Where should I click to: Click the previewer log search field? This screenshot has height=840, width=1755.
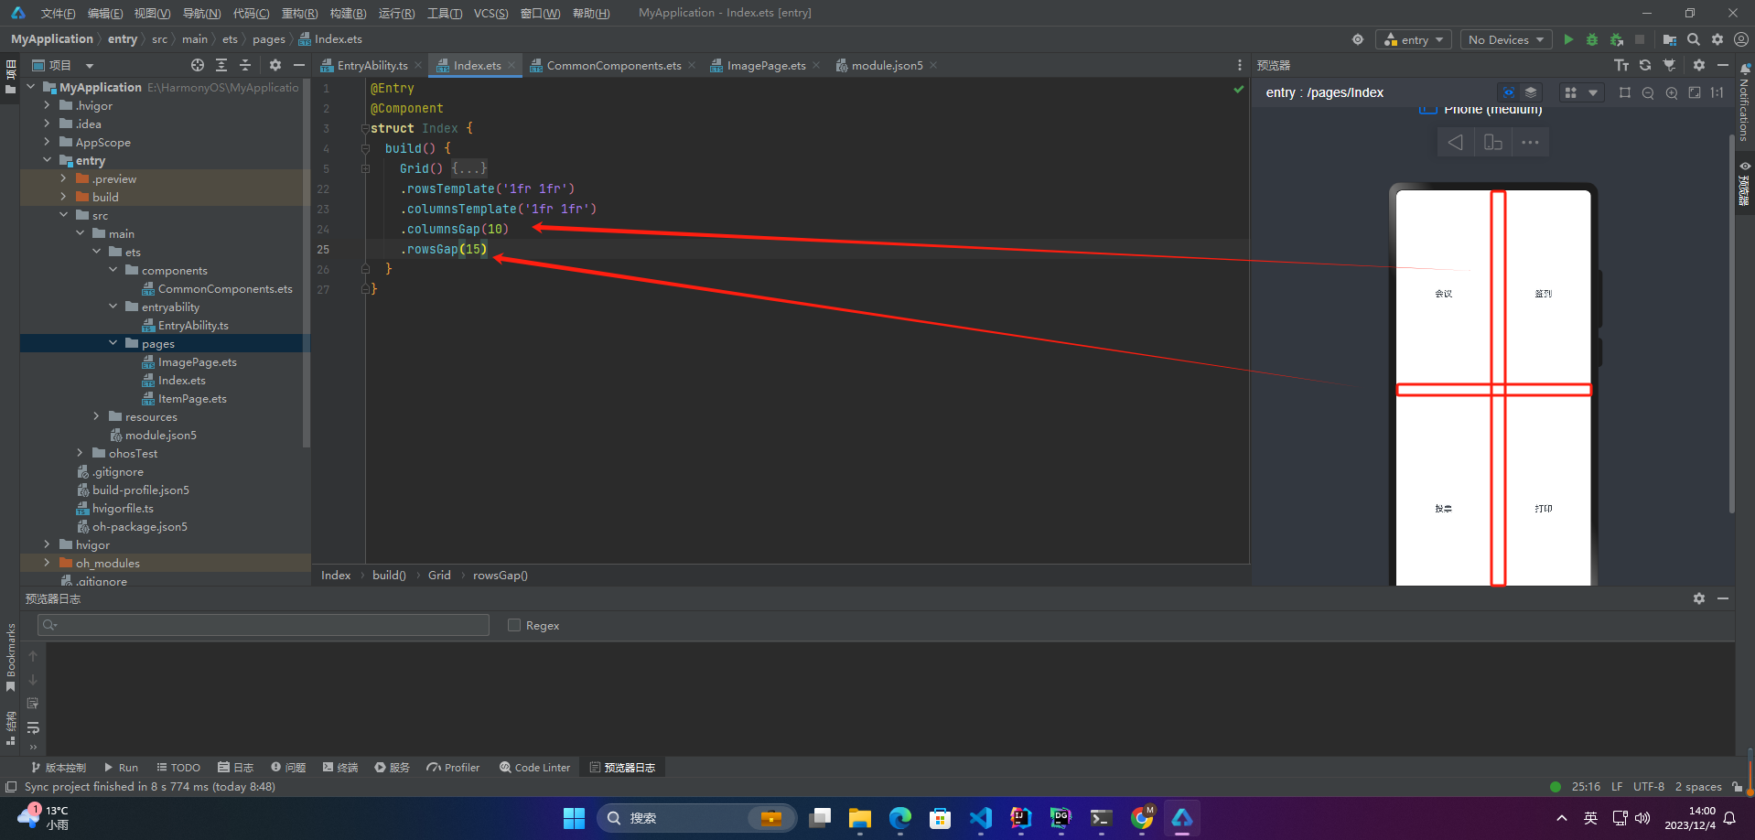click(x=264, y=625)
